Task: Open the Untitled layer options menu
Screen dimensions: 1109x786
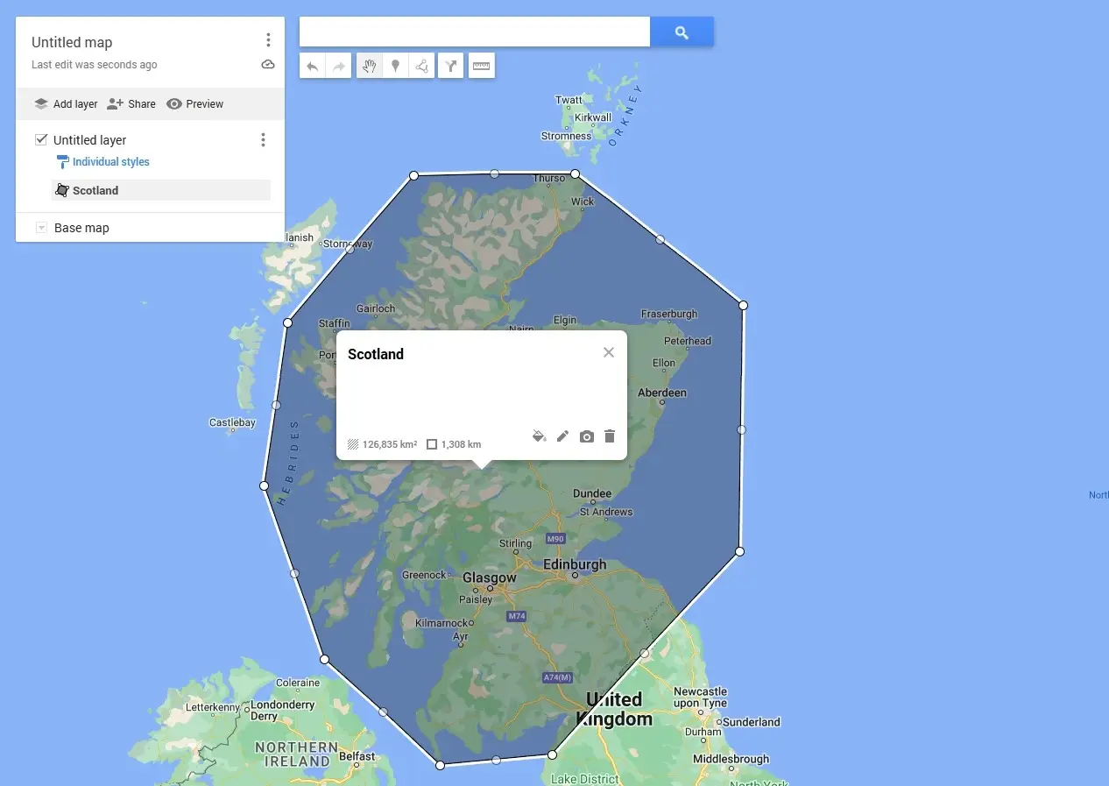Action: pos(263,139)
